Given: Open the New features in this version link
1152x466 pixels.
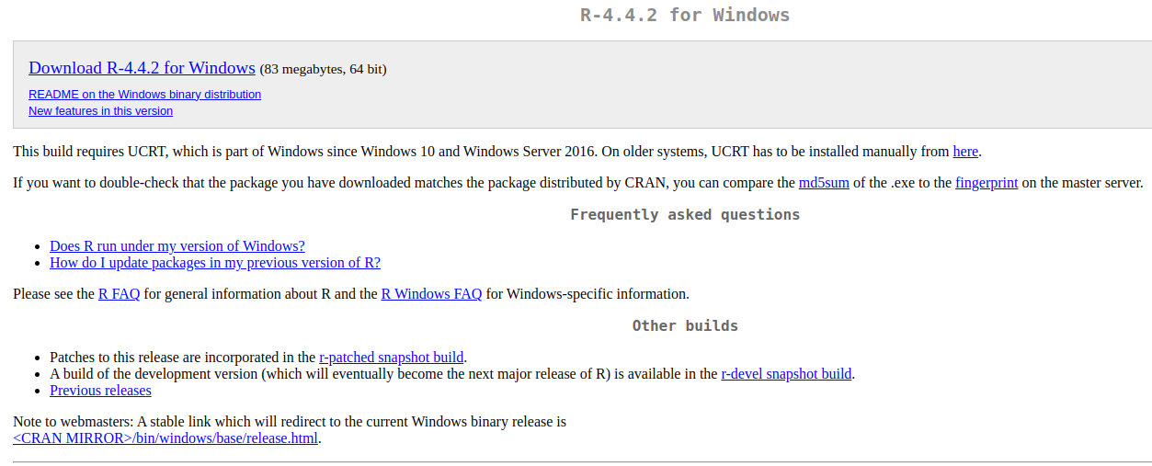Looking at the screenshot, I should click(x=100, y=111).
